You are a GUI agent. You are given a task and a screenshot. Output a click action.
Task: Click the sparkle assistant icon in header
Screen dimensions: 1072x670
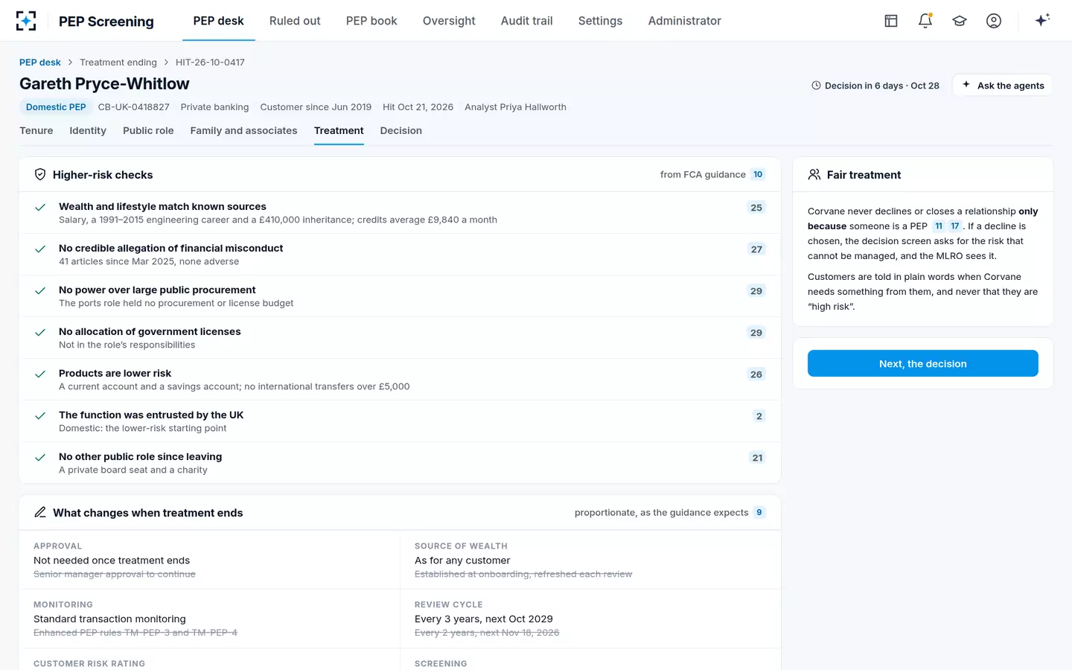pyautogui.click(x=1042, y=20)
